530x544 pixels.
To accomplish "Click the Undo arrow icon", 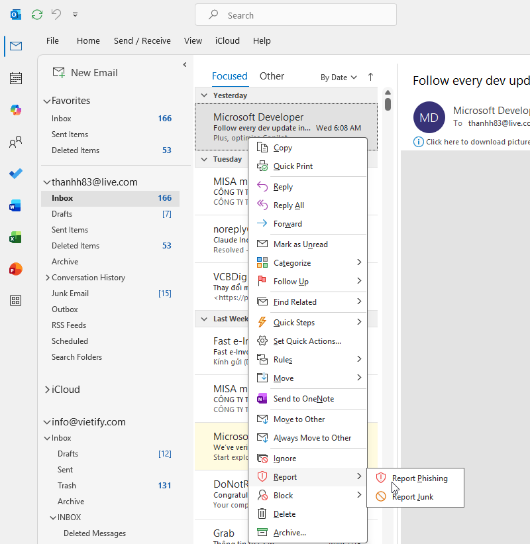I will click(x=56, y=15).
